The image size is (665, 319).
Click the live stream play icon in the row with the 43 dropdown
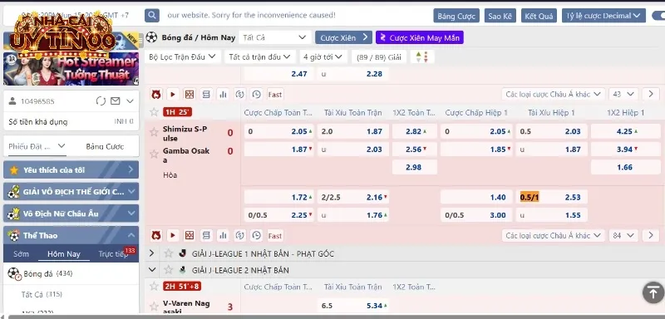click(173, 94)
